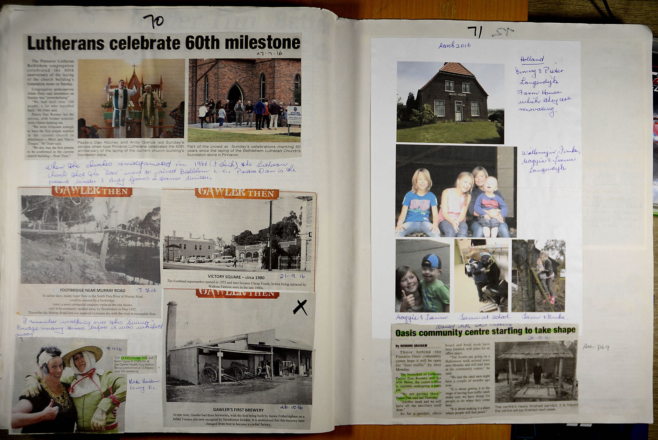Screen dimensions: 658x440
Task: Click the Kate Haslam costume photo
Action: pos(69,386)
